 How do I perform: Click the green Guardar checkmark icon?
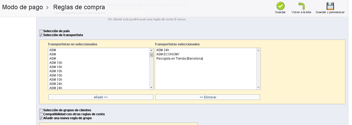tap(280, 6)
